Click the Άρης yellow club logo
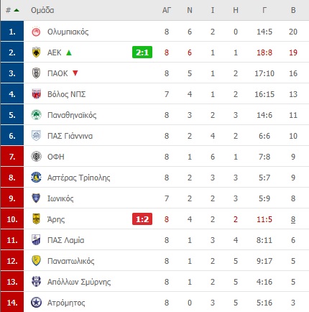The width and height of the screenshot is (309, 312). click(x=36, y=219)
